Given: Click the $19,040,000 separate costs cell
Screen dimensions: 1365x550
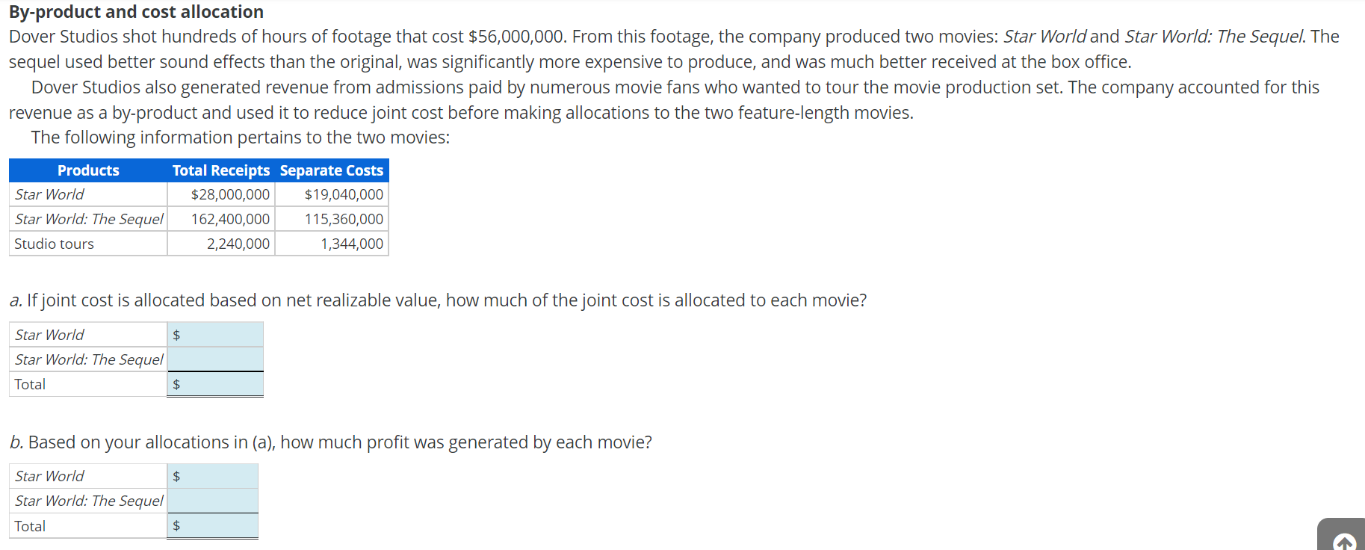Looking at the screenshot, I should coord(332,194).
